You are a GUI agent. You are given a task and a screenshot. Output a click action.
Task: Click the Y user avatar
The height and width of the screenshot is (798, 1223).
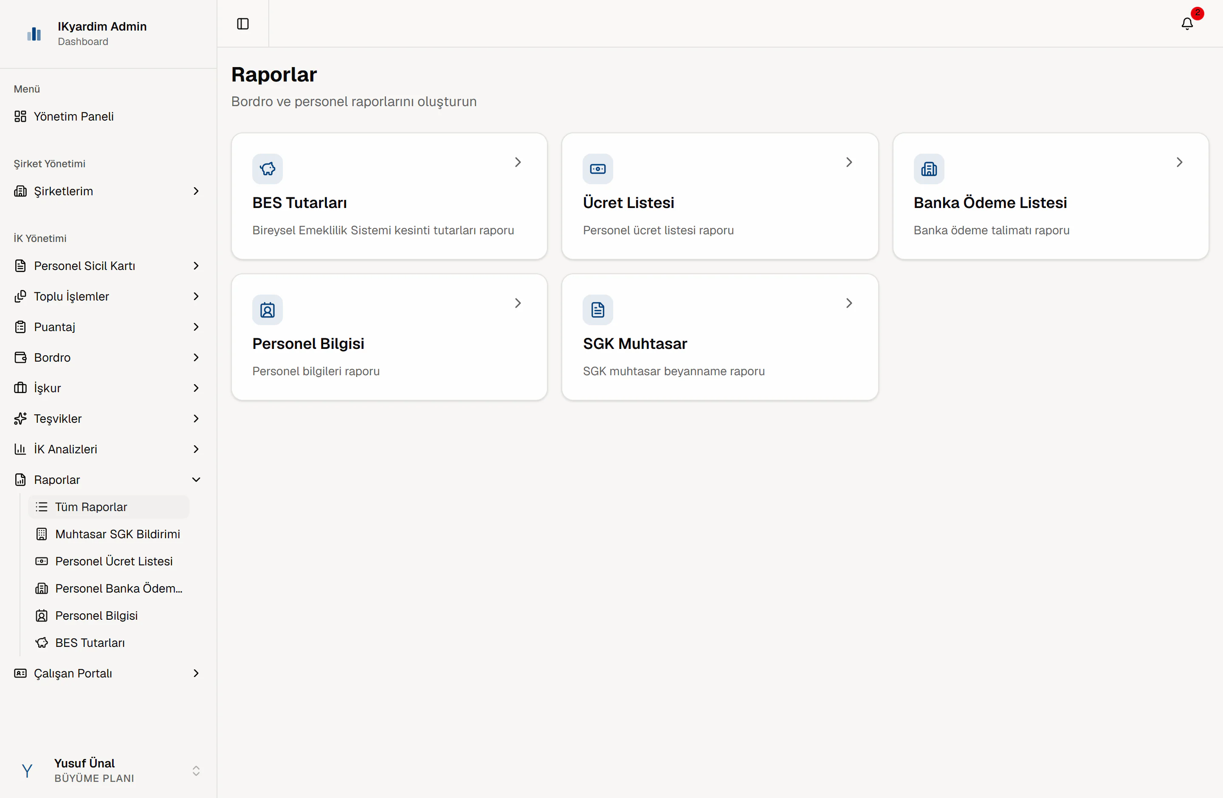[x=27, y=770]
